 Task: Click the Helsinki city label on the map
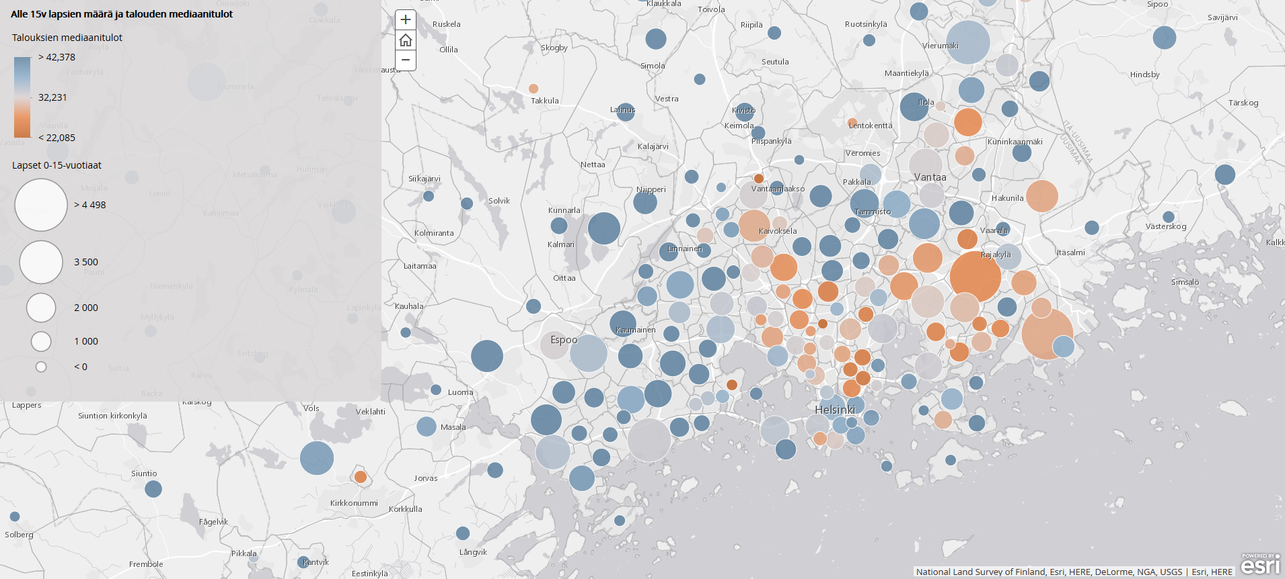coord(835,410)
